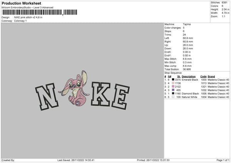
Task: Click stitch count '455' in row 4
Action: point(178,90)
